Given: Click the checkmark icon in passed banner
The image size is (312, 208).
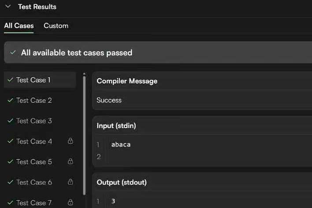Looking at the screenshot, I should (x=13, y=53).
